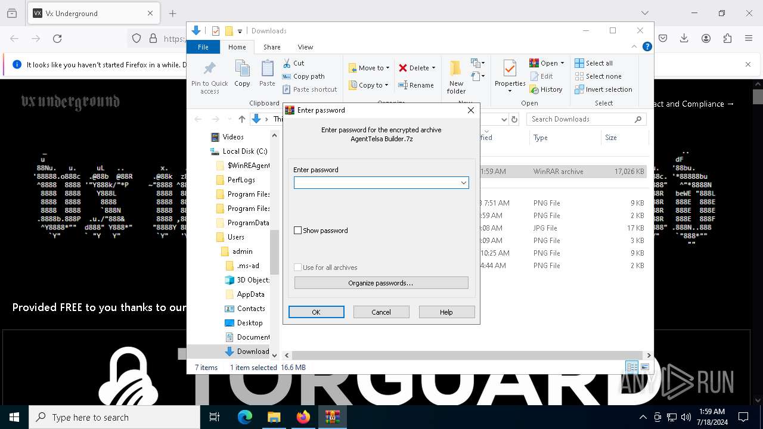Click Select all in ribbon
Image resolution: width=763 pixels, height=429 pixels.
[x=594, y=63]
